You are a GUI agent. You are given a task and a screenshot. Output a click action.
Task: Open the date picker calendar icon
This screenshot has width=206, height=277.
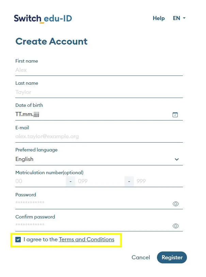tap(175, 115)
